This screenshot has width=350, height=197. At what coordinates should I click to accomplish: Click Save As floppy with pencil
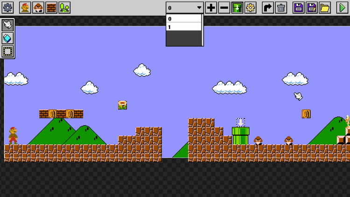(312, 7)
